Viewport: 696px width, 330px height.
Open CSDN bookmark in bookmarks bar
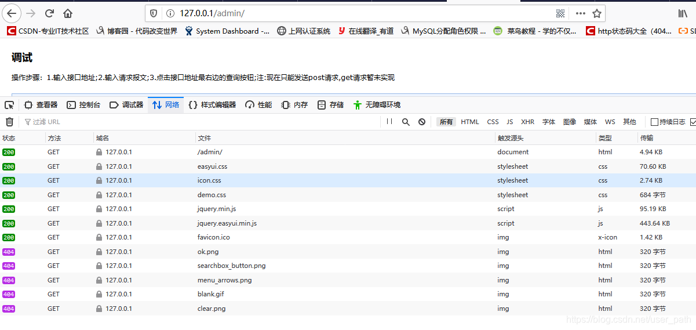(x=48, y=31)
